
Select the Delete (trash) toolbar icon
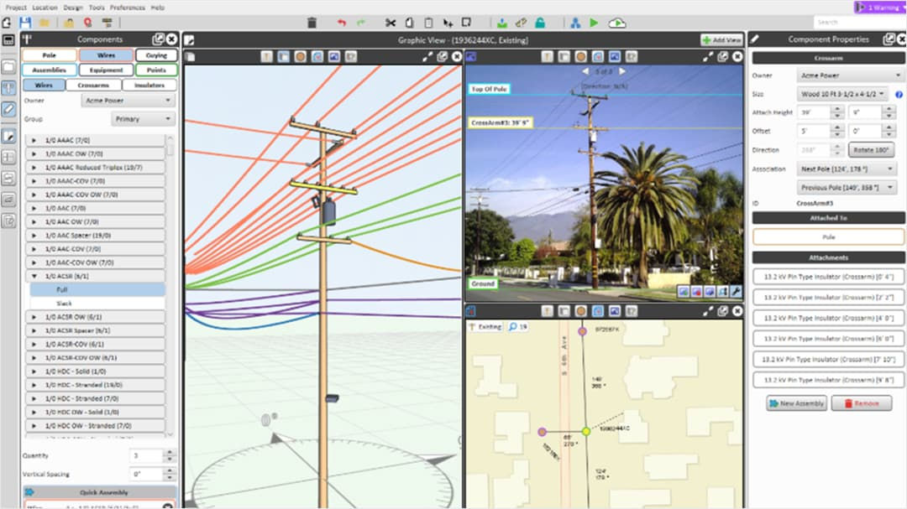tap(312, 23)
